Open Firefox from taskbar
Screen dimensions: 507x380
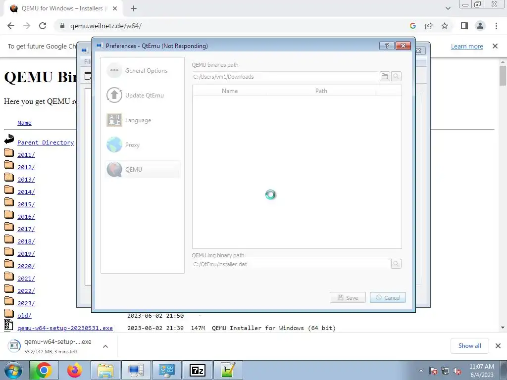(x=74, y=370)
